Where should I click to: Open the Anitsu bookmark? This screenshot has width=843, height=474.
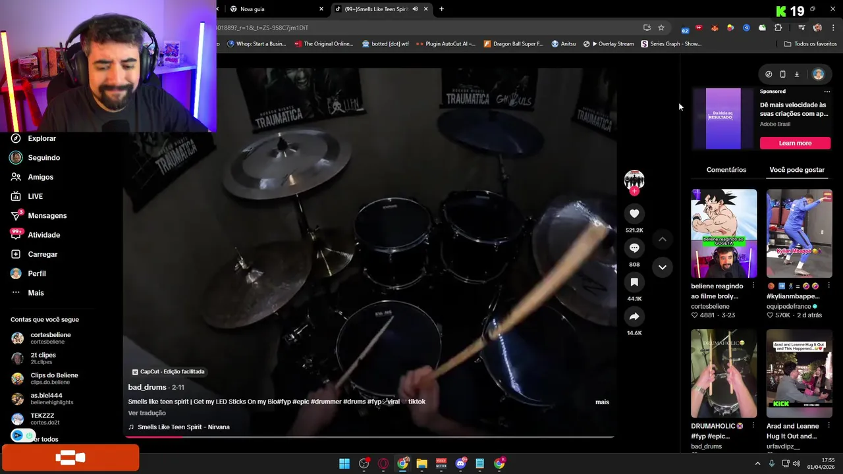click(x=563, y=44)
